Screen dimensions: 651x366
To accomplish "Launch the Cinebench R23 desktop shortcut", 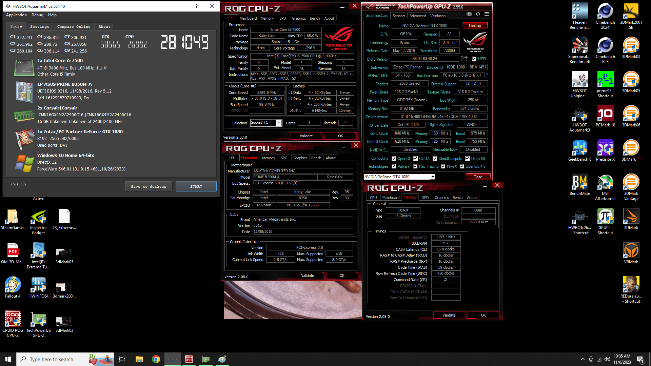I will tap(605, 50).
